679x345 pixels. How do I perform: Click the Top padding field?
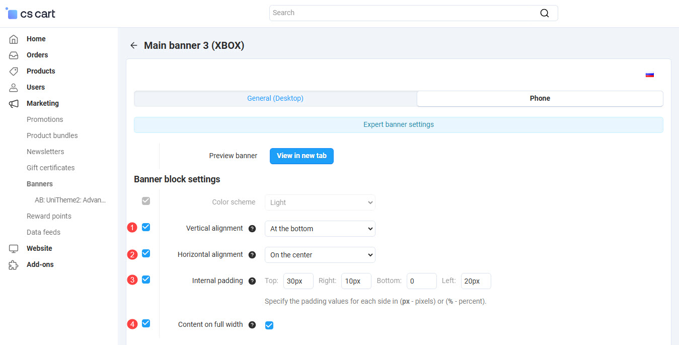[298, 281]
